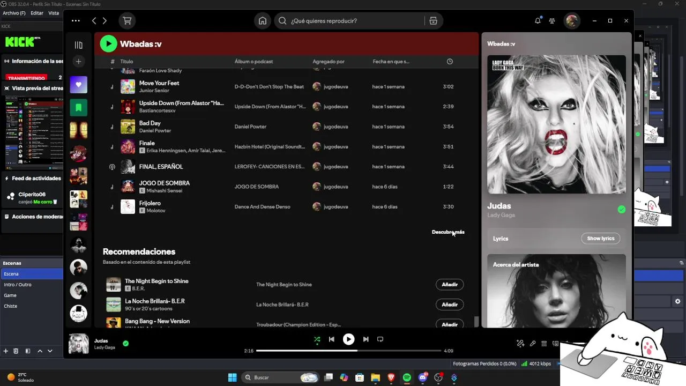686x386 pixels.
Task: Open the profile avatar menu
Action: (572, 21)
